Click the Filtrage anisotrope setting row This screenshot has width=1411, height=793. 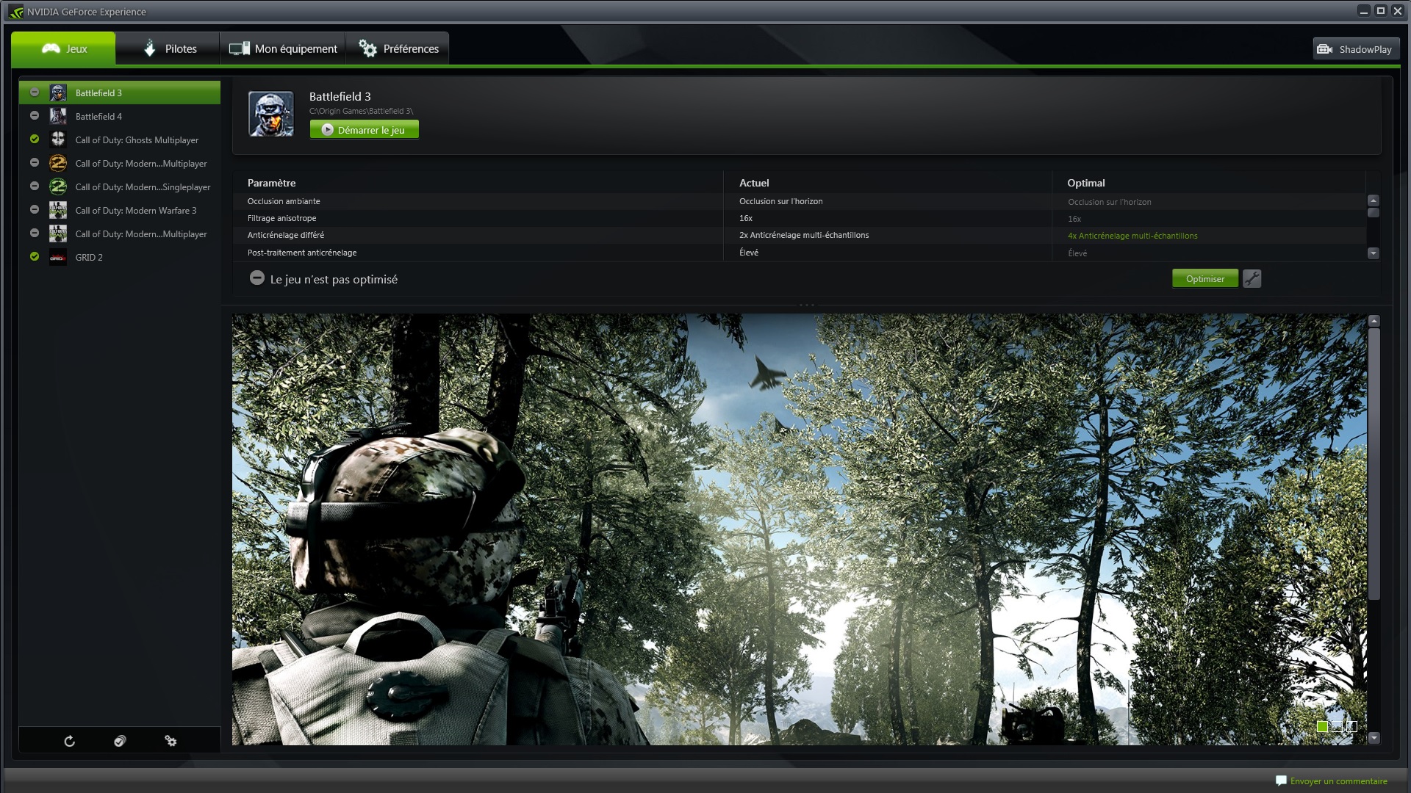point(800,218)
